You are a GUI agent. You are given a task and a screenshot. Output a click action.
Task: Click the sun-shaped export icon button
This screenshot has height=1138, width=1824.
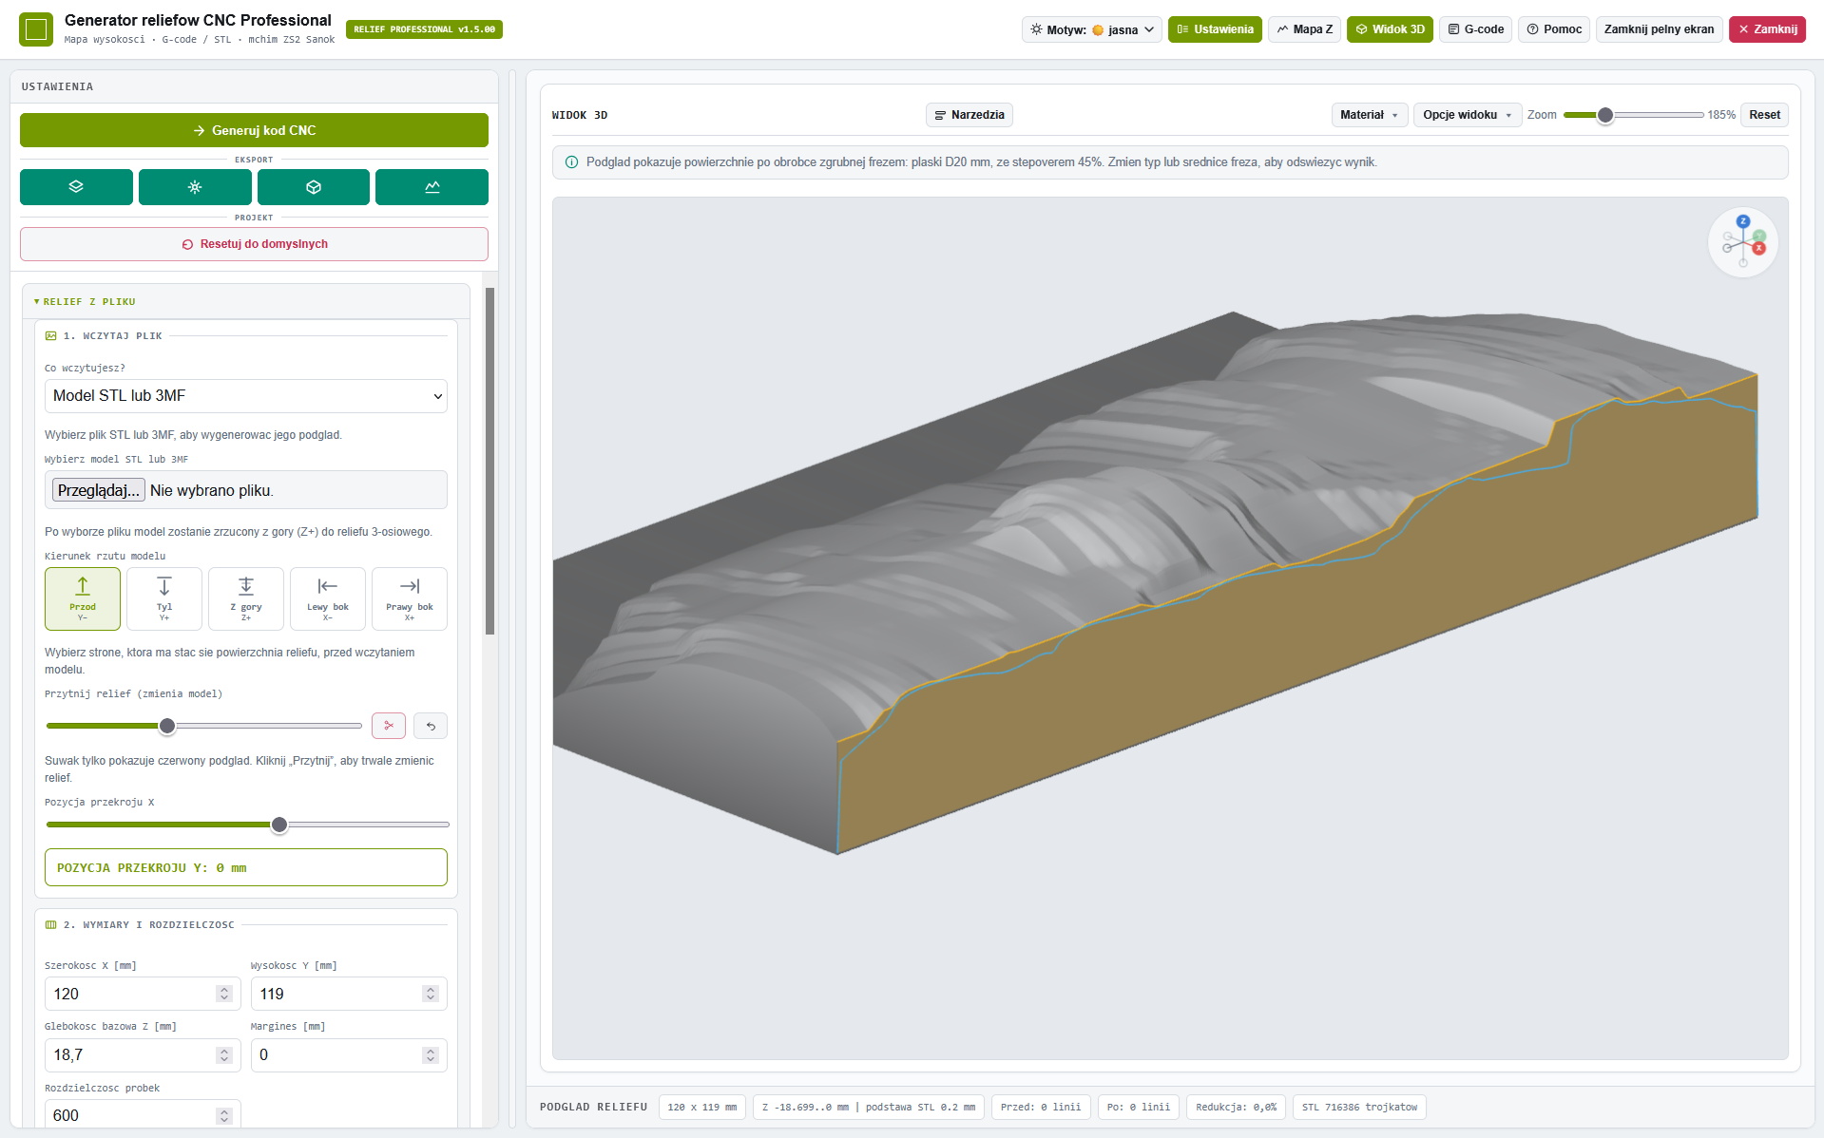coord(195,187)
